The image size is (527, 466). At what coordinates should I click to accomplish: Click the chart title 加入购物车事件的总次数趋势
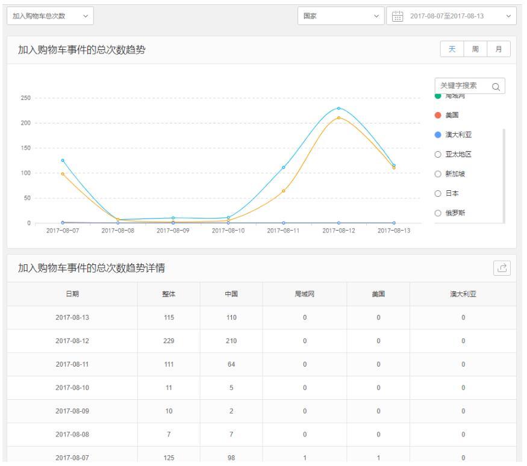tap(82, 50)
